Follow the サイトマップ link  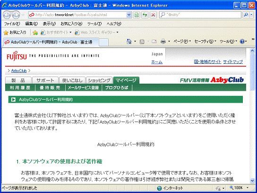233,61
